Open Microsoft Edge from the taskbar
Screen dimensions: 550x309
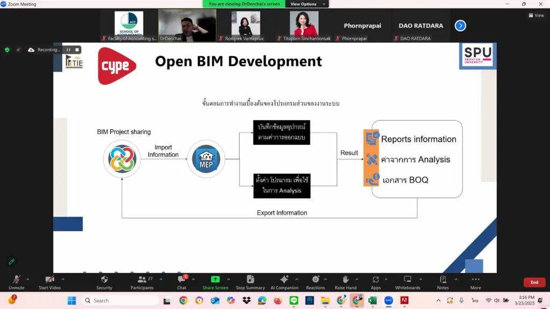[x=262, y=300]
